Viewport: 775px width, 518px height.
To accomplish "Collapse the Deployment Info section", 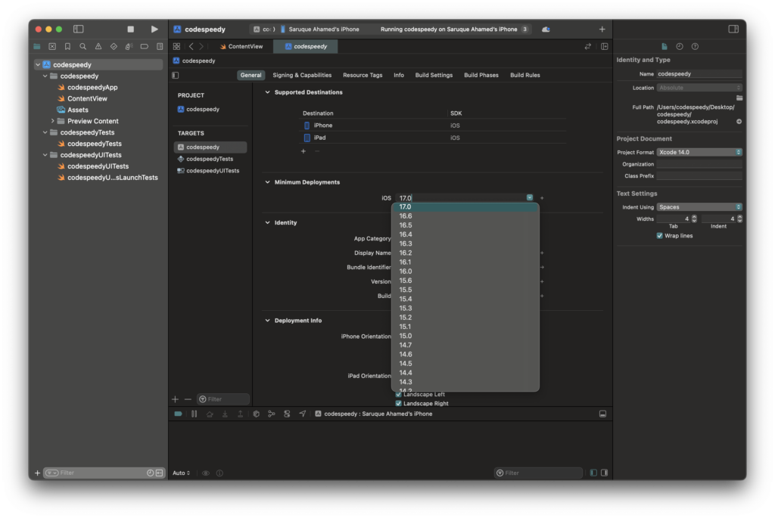I will (267, 321).
